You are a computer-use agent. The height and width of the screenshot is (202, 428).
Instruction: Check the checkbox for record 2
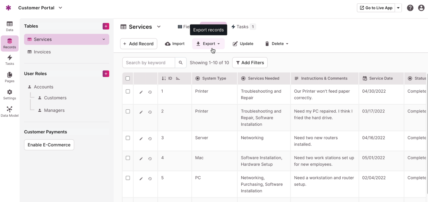[x=128, y=111]
